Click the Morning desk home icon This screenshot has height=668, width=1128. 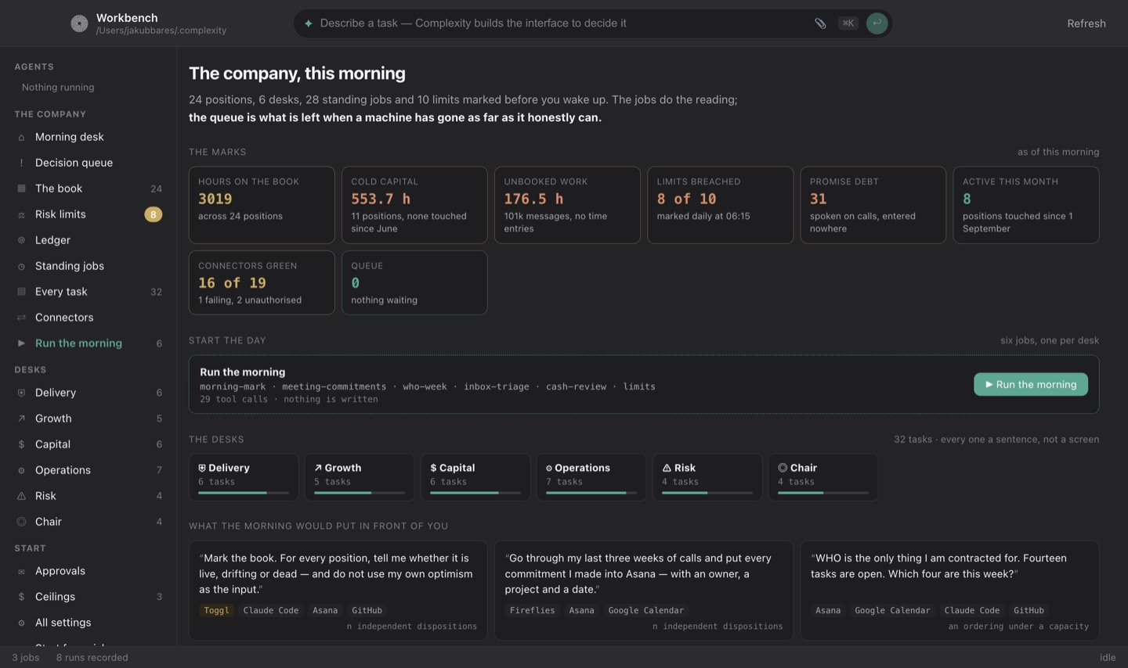point(21,137)
